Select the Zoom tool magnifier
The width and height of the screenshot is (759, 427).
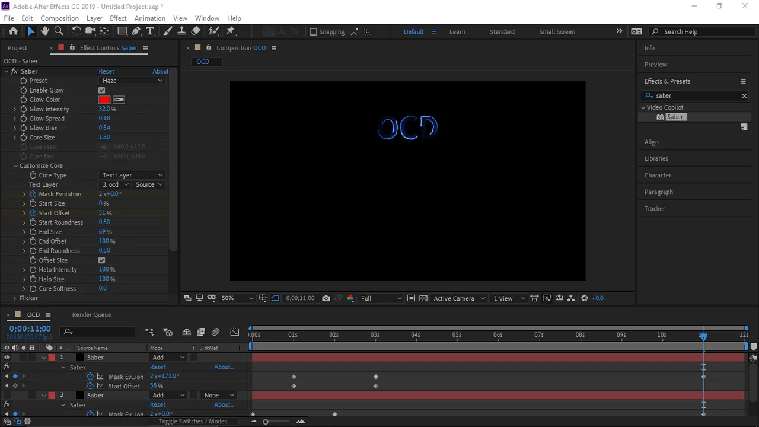pos(59,31)
